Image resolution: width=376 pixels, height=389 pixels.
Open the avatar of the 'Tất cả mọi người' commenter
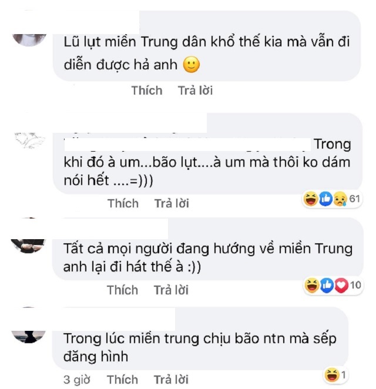(x=28, y=246)
